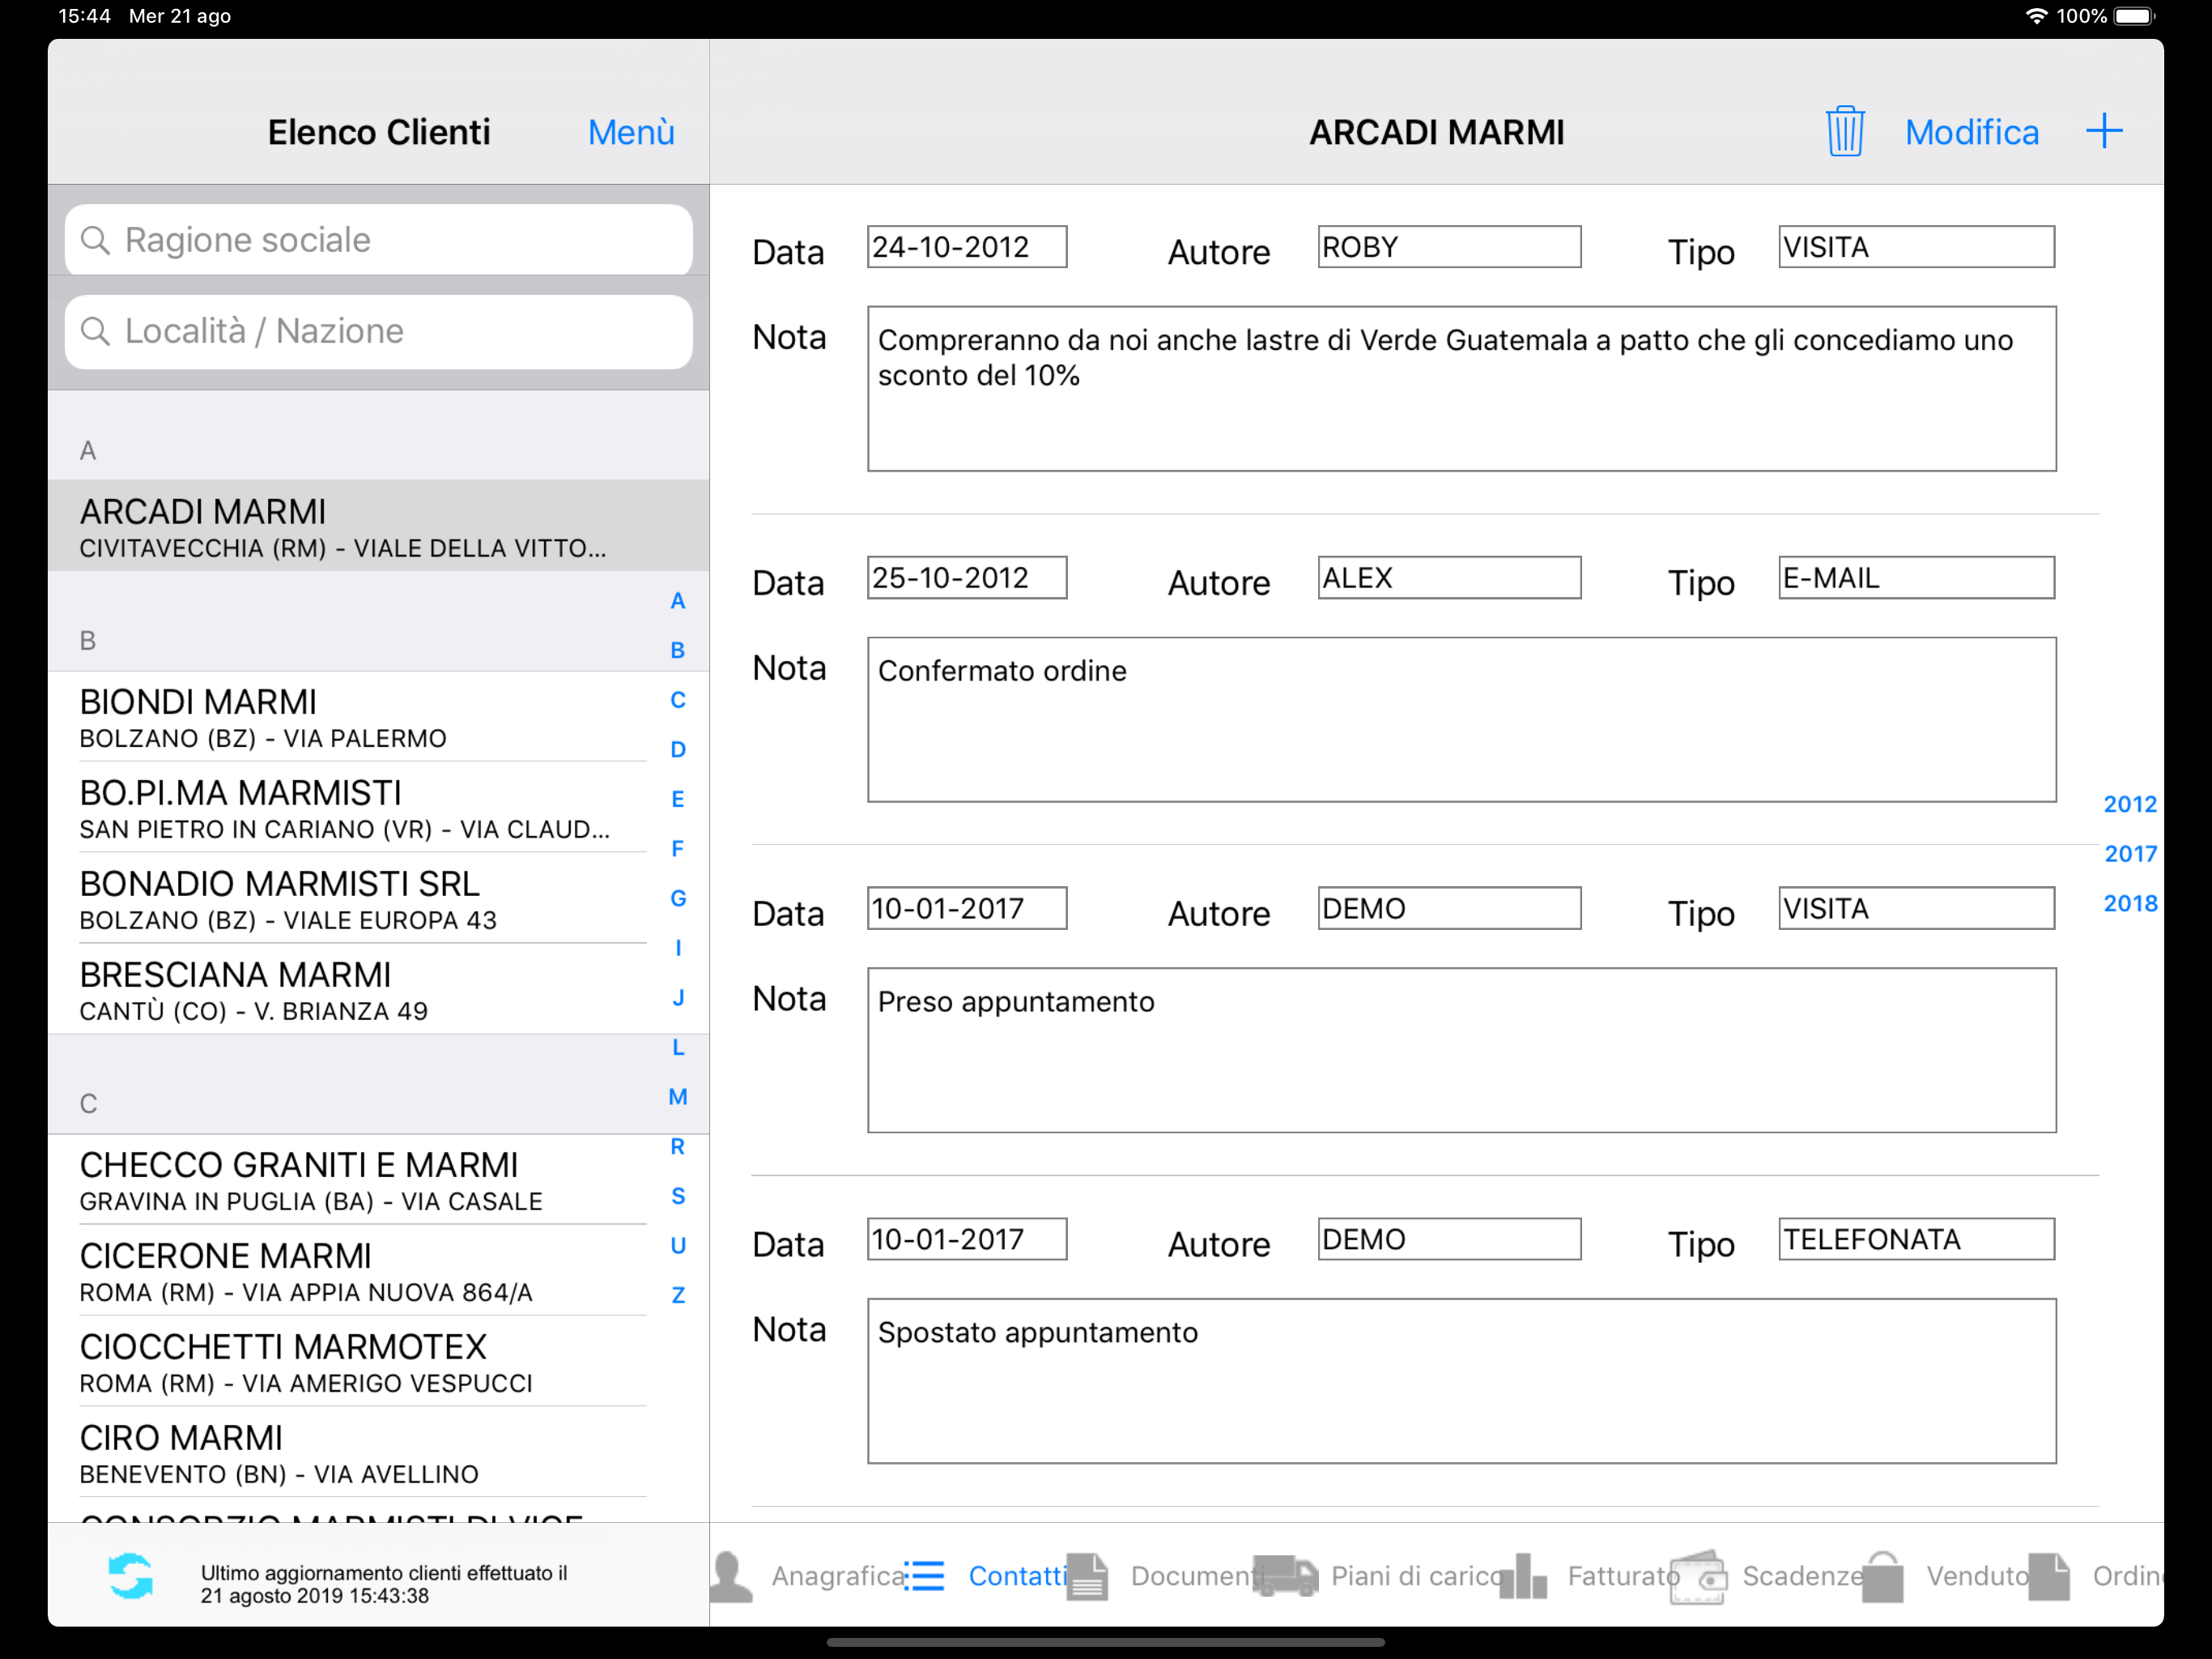Switch to the Fatturato tab
The height and width of the screenshot is (1659, 2212).
[x=1623, y=1576]
